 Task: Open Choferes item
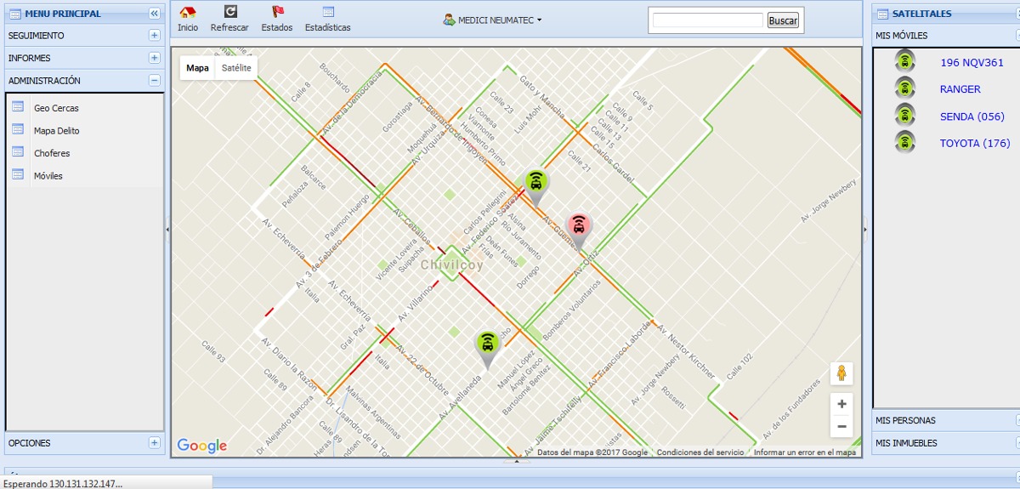click(52, 154)
